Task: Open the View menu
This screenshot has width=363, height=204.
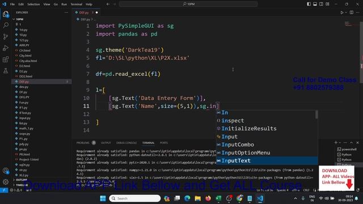Action: (47, 4)
